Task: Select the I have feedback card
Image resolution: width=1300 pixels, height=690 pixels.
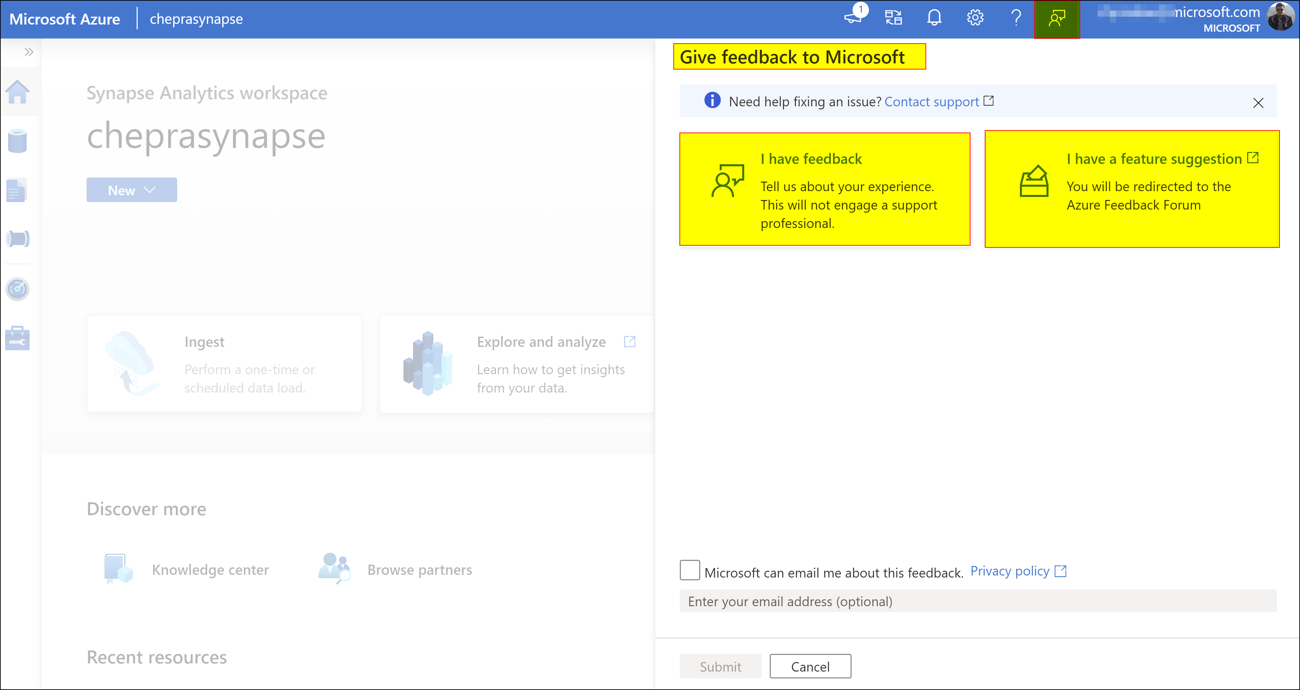Action: point(825,189)
